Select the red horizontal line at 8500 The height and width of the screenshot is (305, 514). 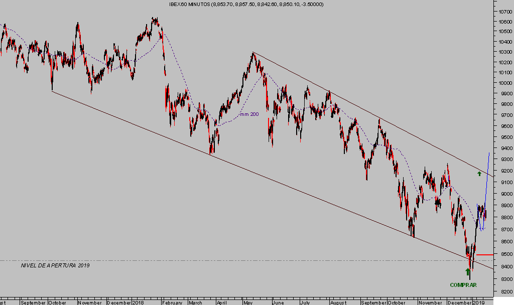tap(484, 255)
